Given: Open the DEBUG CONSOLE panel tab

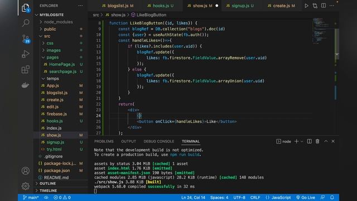Looking at the screenshot, I should (x=158, y=141).
